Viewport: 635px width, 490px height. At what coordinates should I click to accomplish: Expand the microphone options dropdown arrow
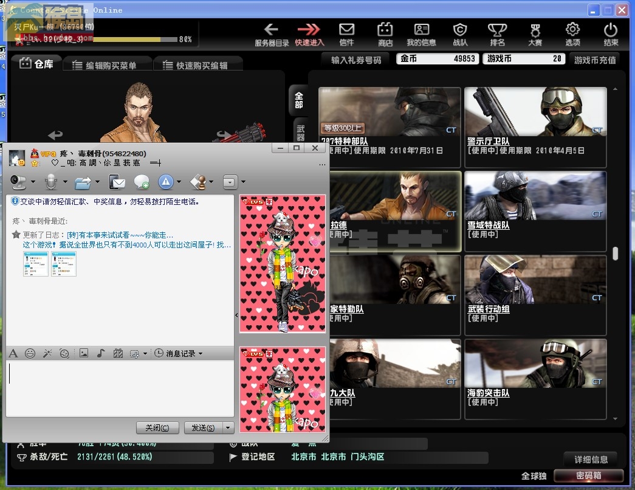click(65, 182)
